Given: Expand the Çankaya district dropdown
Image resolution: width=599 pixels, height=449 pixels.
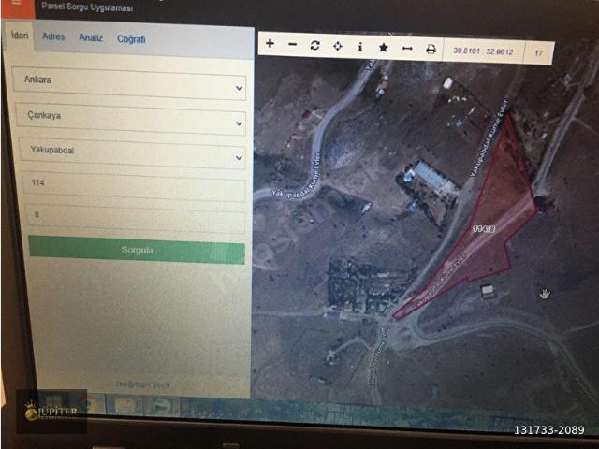Looking at the screenshot, I should pyautogui.click(x=131, y=122).
